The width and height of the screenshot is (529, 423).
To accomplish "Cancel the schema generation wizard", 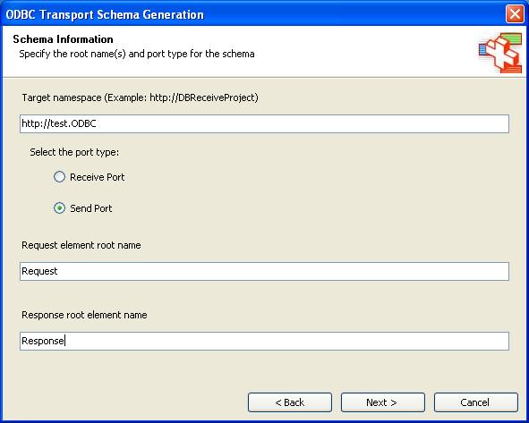I will click(x=476, y=402).
